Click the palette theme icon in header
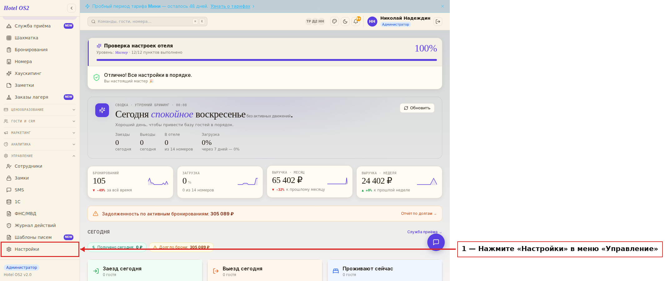This screenshot has width=670, height=281. tap(335, 22)
